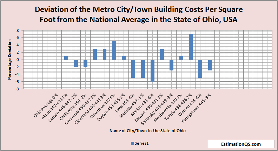The image size is (278, 151).
Task: Click the 4 value on vertical axis
Action: [x=18, y=45]
